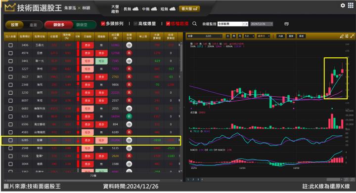The width and height of the screenshot is (356, 193).
Task: Open the 5分 minute interval dropdown
Action: pyautogui.click(x=249, y=36)
